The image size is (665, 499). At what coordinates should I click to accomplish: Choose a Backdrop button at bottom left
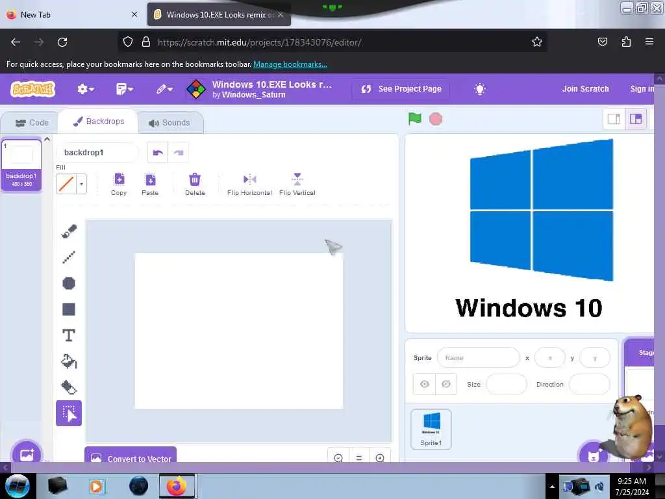27,454
